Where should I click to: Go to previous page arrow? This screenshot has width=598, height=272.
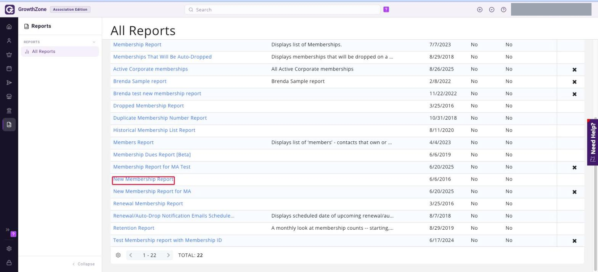coord(131,255)
